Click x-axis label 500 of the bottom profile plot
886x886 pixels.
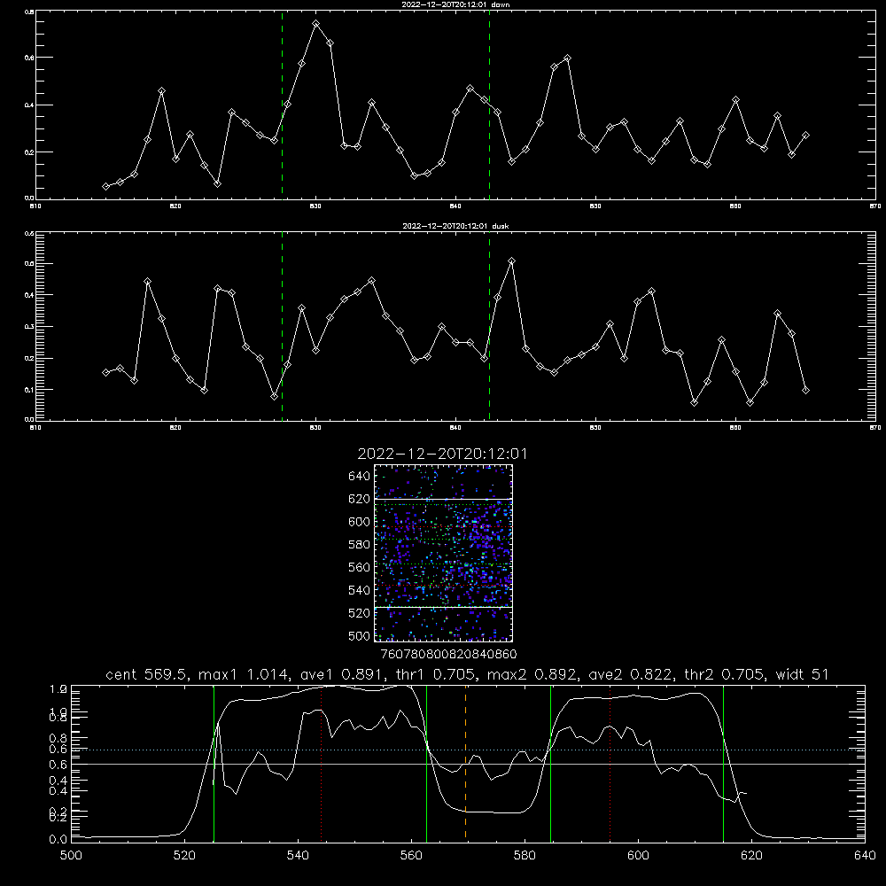(x=71, y=856)
